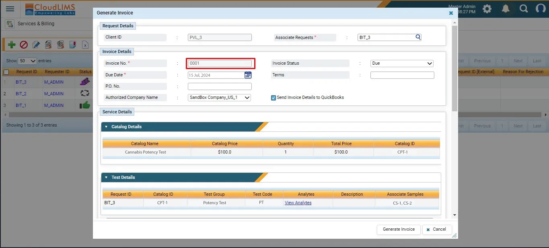Click the Terms input field
Viewport: 549px width, 248px height.
click(402, 75)
